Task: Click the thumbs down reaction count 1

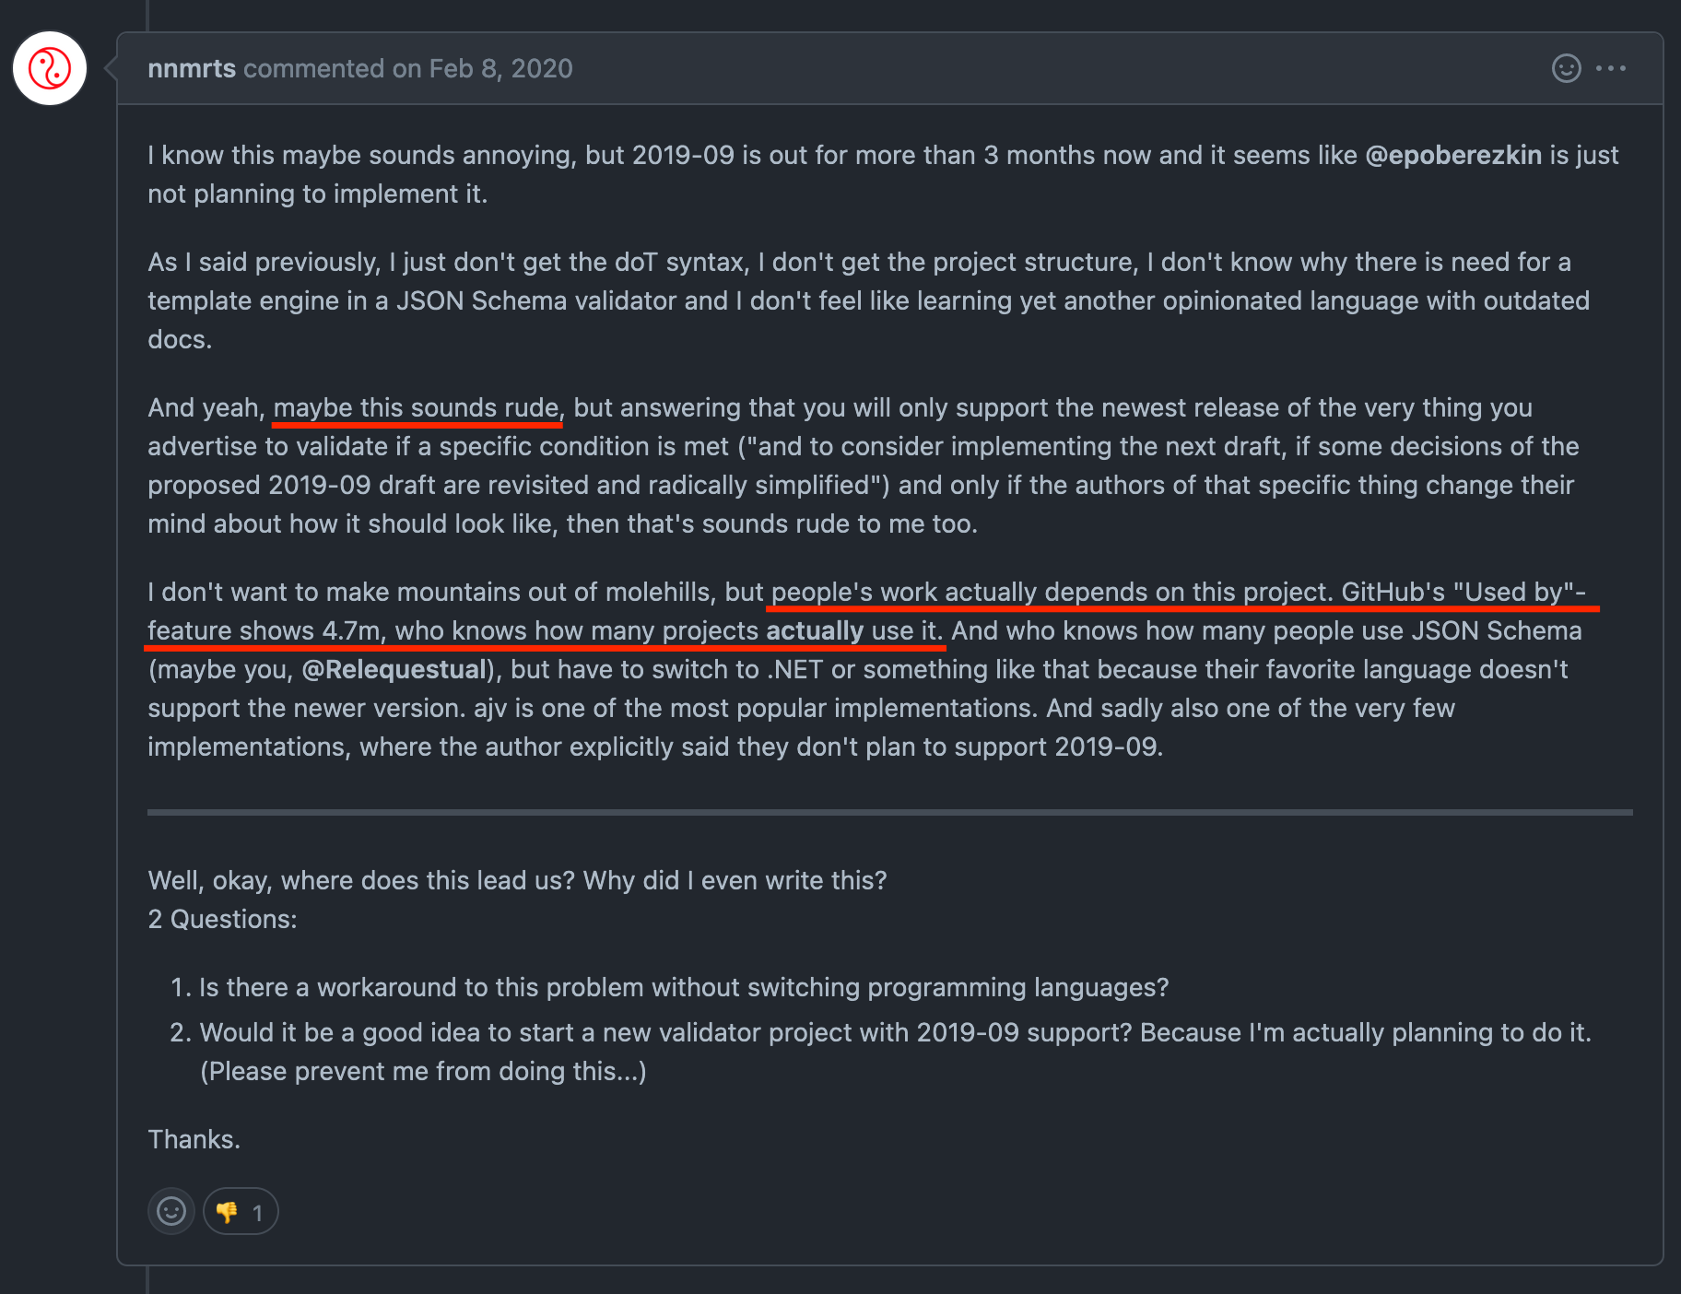Action: [258, 1213]
